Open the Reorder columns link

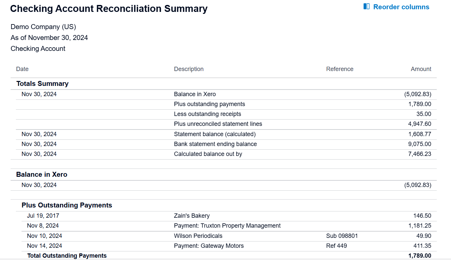[x=402, y=7]
